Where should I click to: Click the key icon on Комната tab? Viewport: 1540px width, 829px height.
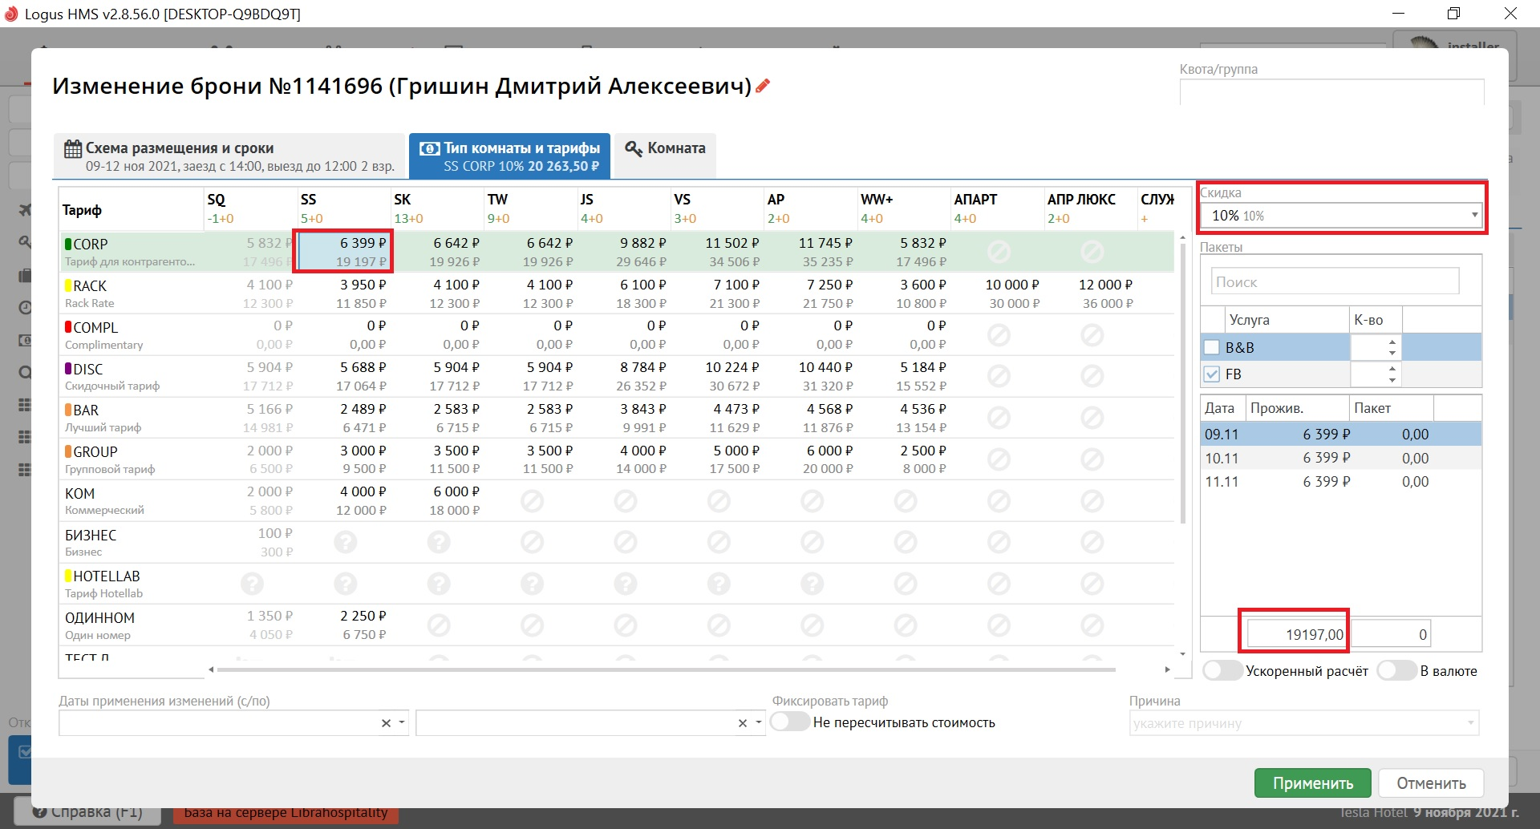pyautogui.click(x=634, y=148)
